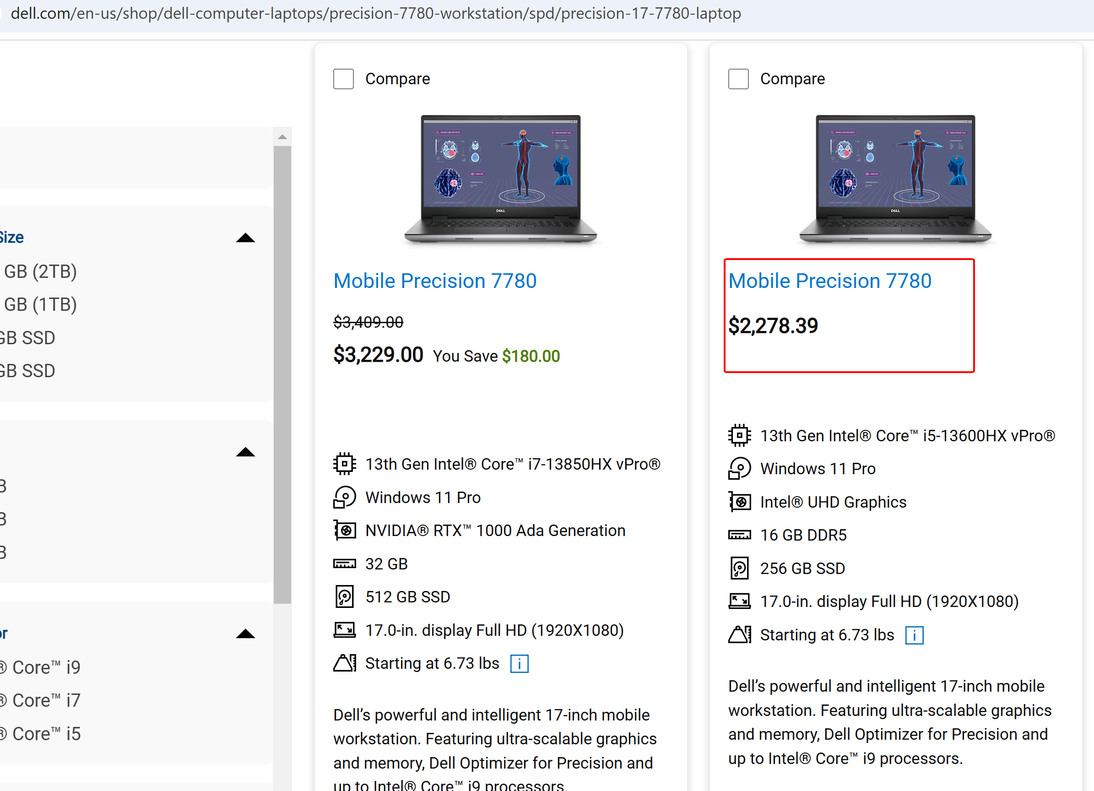The height and width of the screenshot is (791, 1094).
Task: Select Core i9 processor filter
Action: [x=41, y=667]
